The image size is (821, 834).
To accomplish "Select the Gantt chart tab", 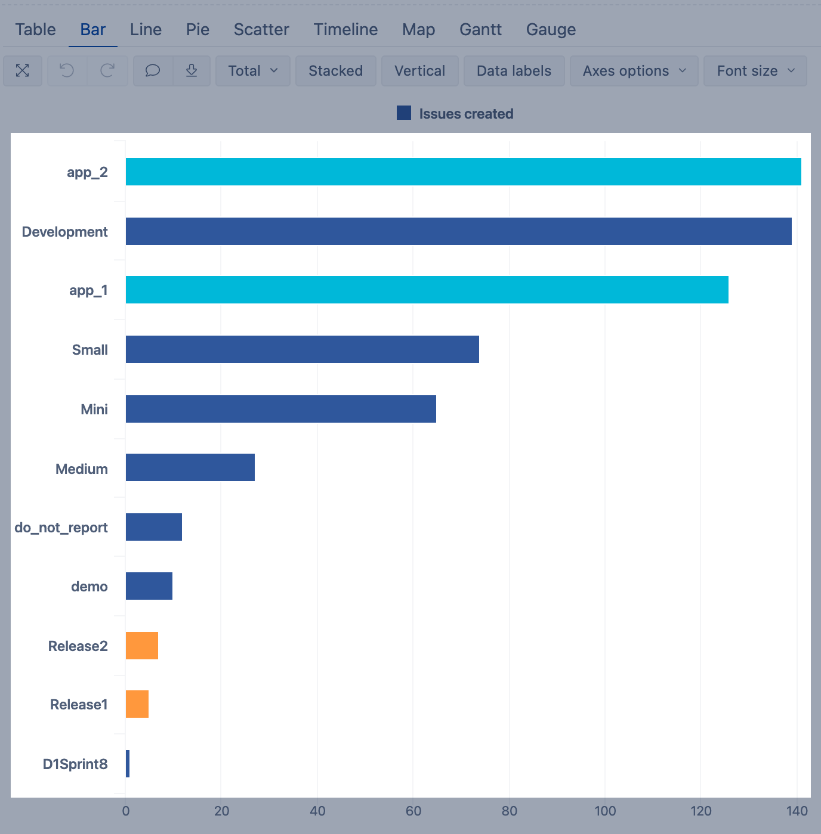I will click(480, 30).
